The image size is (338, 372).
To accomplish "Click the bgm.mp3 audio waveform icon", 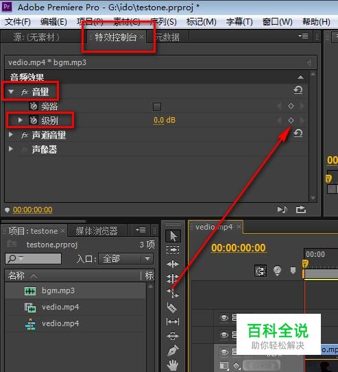I will click(30, 291).
